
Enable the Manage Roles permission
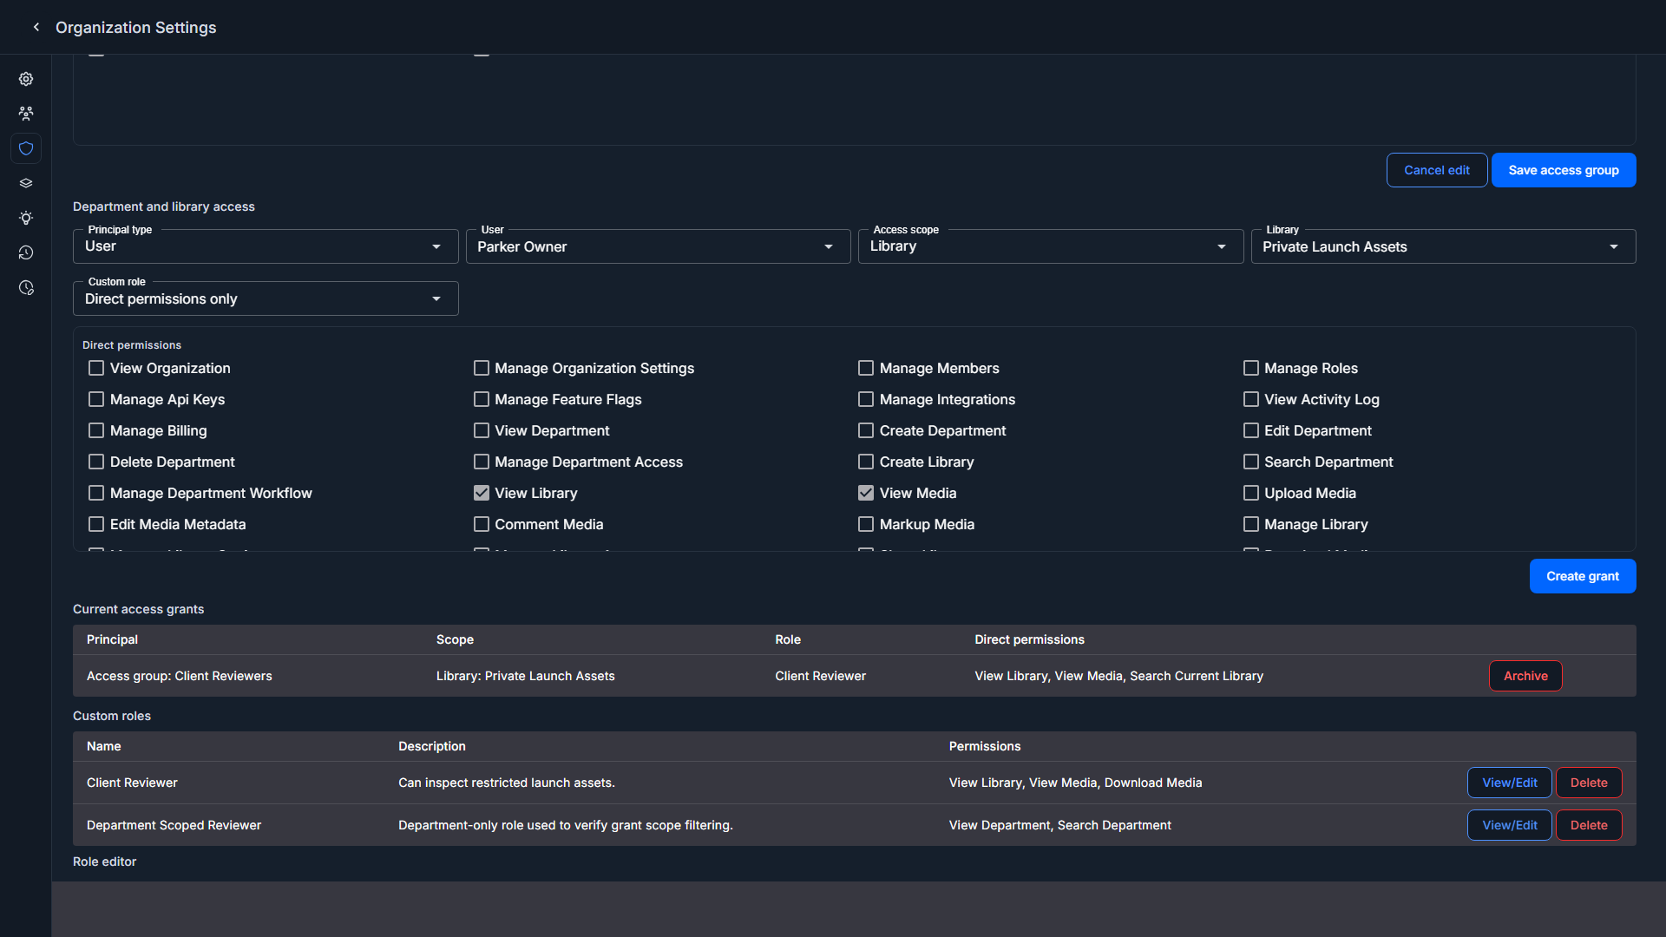tap(1251, 368)
